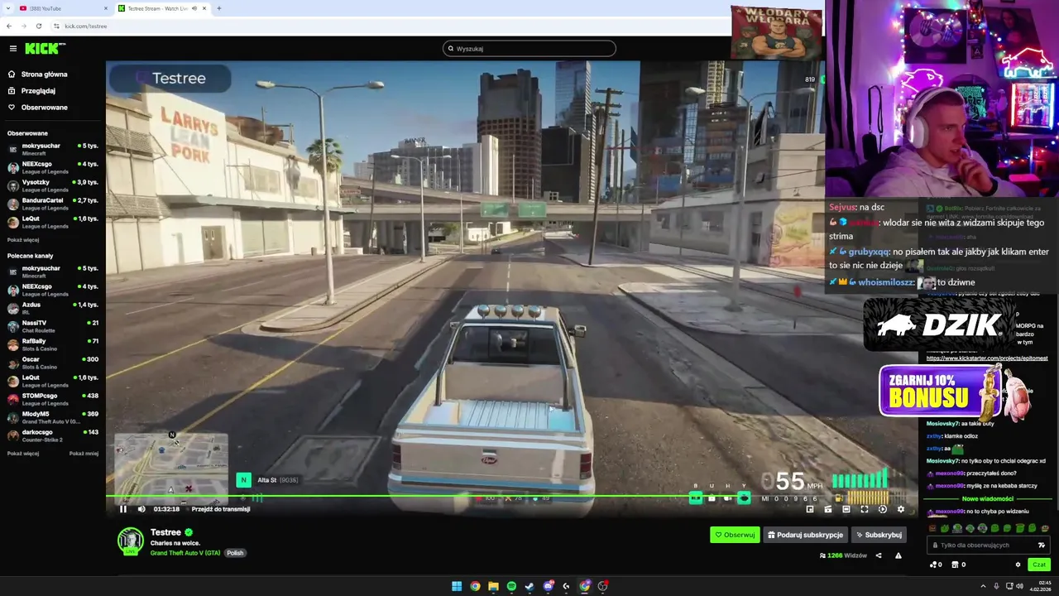Open mokrysuchar channel under Obserwowane

[53, 149]
